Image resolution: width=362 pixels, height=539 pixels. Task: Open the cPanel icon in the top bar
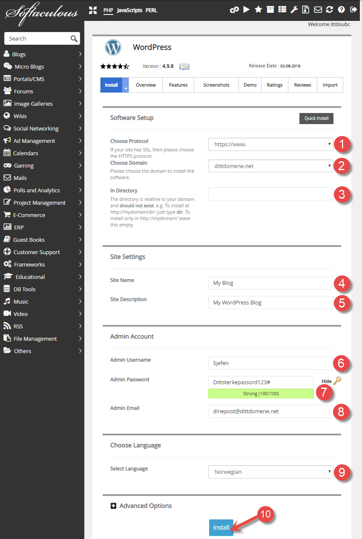[x=234, y=10]
